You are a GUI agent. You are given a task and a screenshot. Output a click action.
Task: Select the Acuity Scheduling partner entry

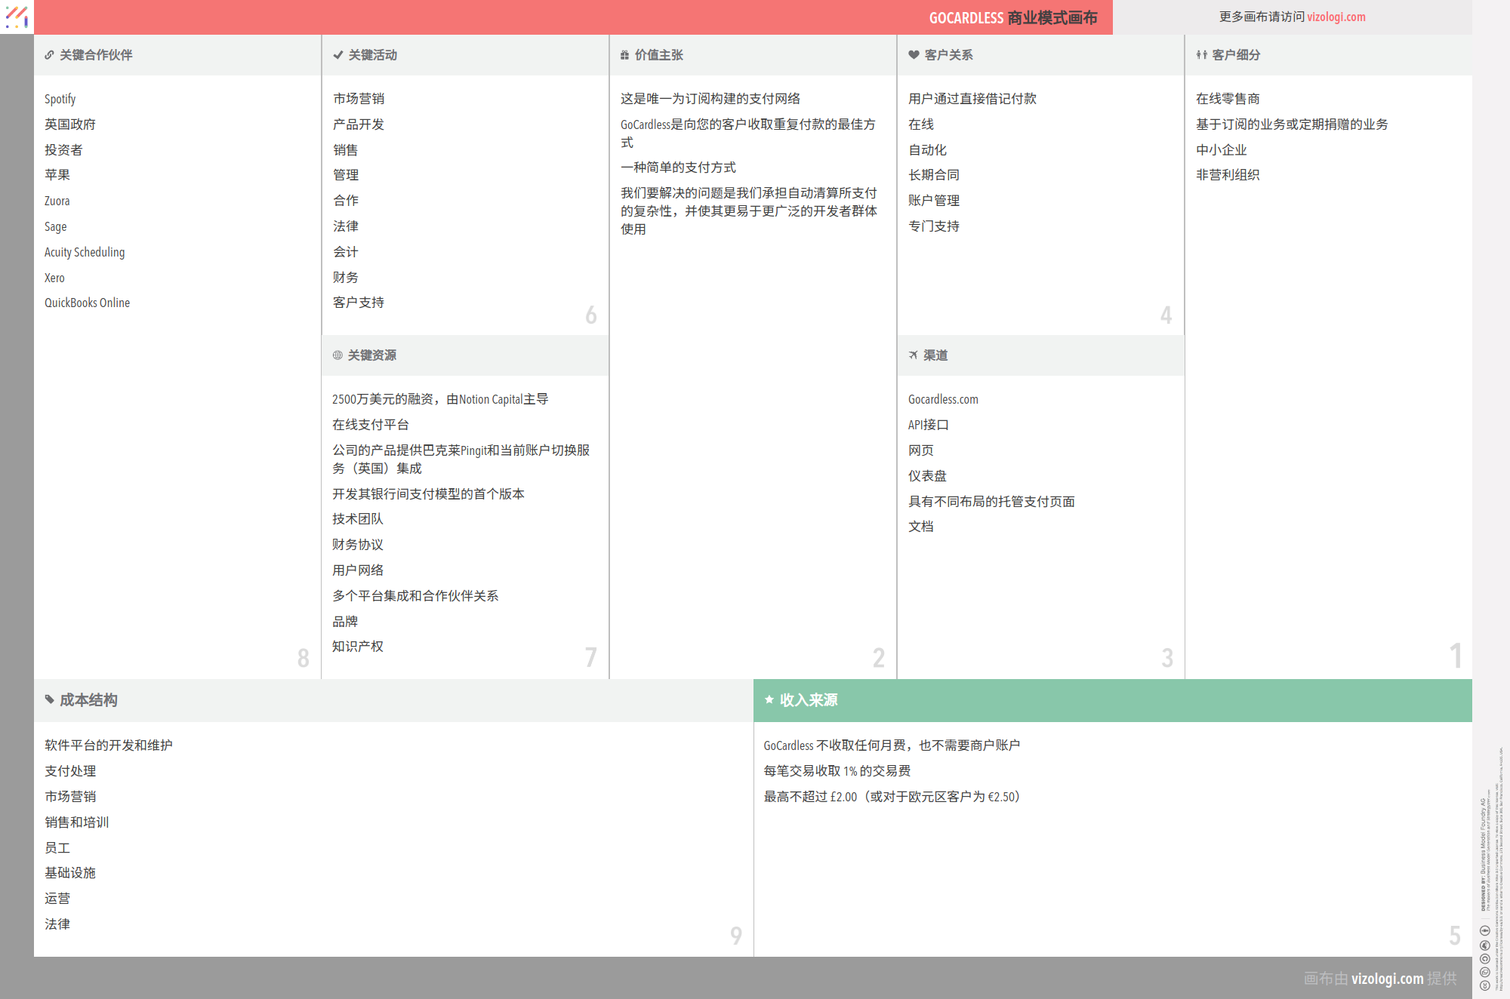pos(85,251)
